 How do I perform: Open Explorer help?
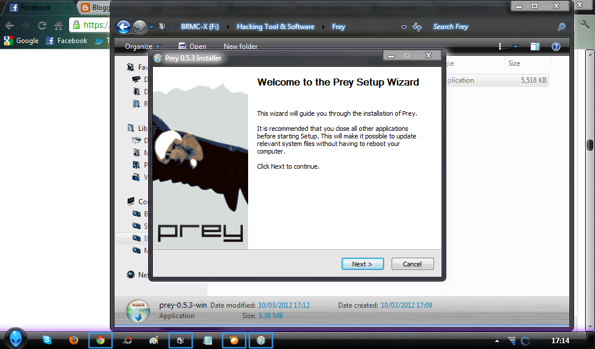[556, 47]
